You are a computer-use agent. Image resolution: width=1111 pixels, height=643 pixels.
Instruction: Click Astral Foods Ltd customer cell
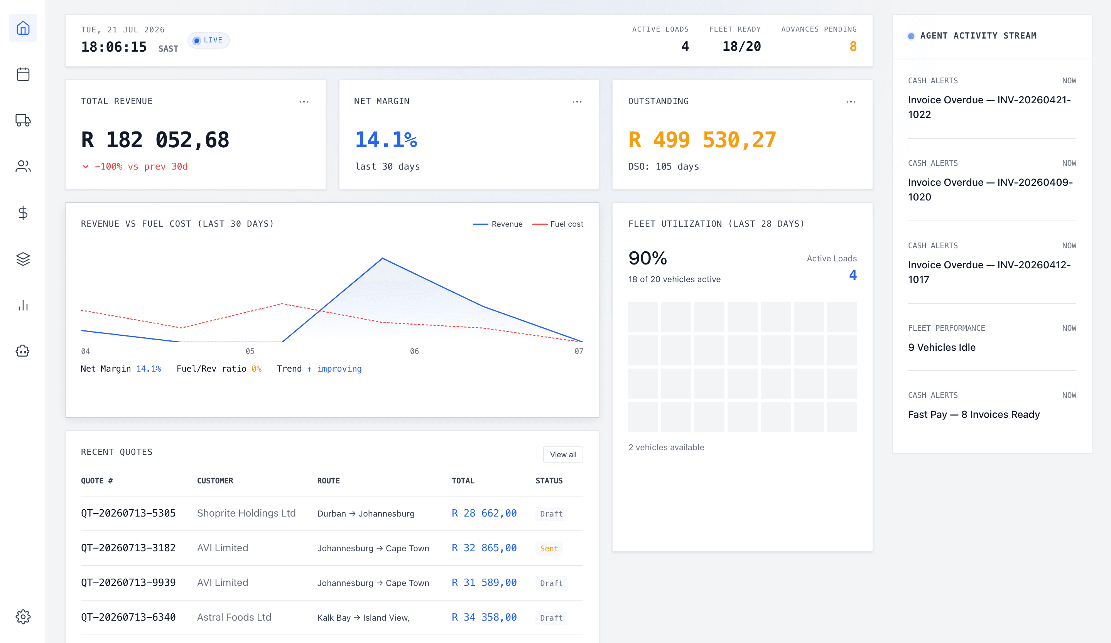click(234, 618)
